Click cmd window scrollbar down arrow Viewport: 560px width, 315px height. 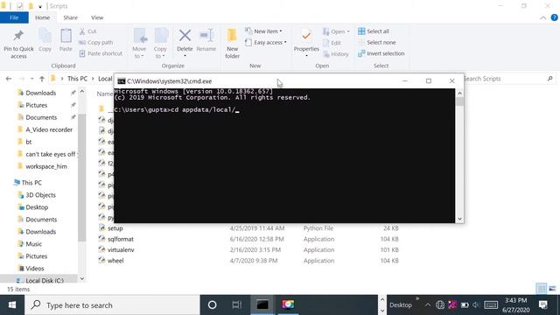pyautogui.click(x=459, y=219)
